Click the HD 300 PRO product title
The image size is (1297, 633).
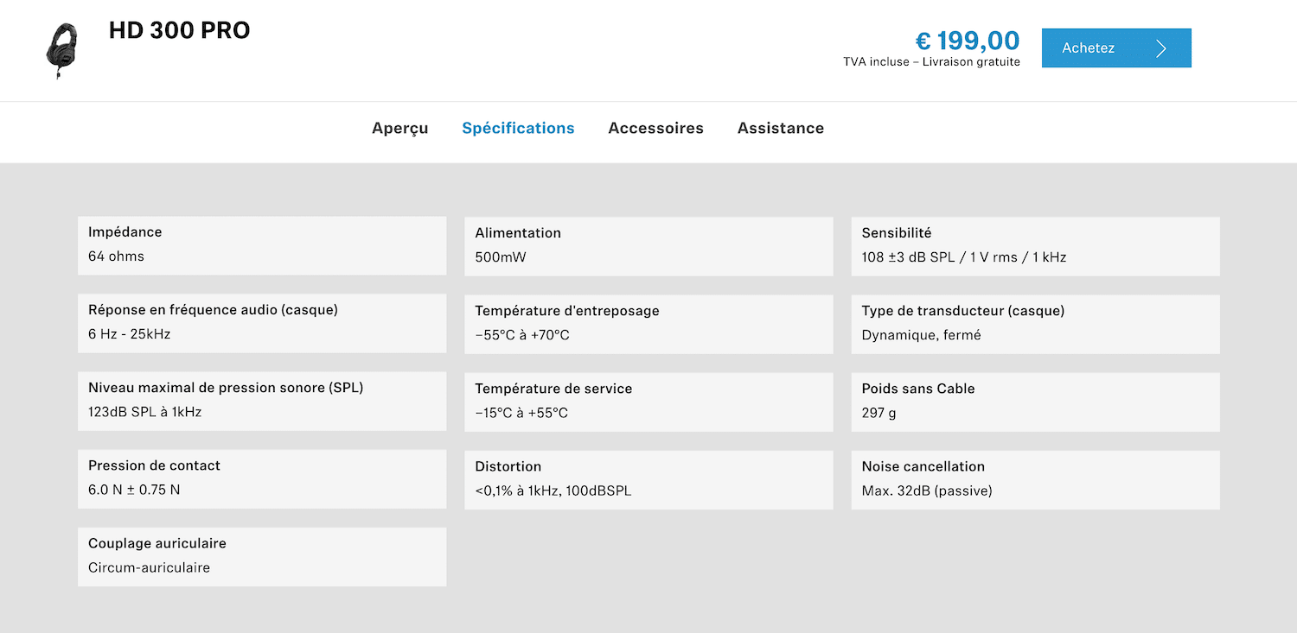pyautogui.click(x=180, y=31)
